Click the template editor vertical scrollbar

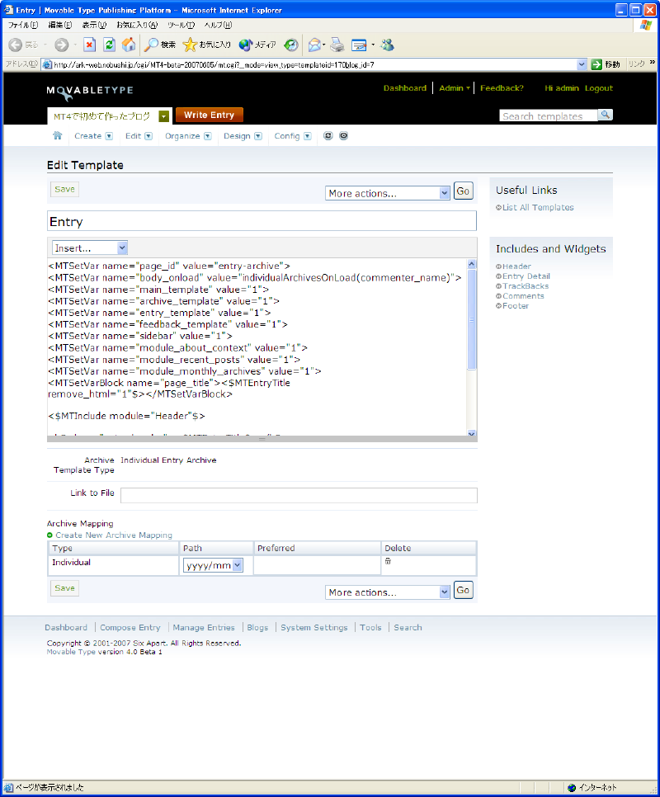coord(472,347)
